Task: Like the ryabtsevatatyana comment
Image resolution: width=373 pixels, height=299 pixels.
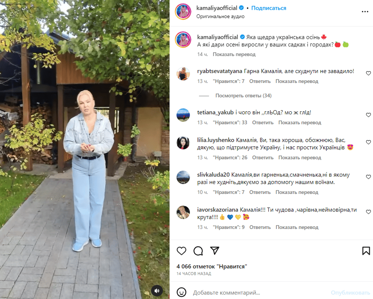Action: point(368,73)
